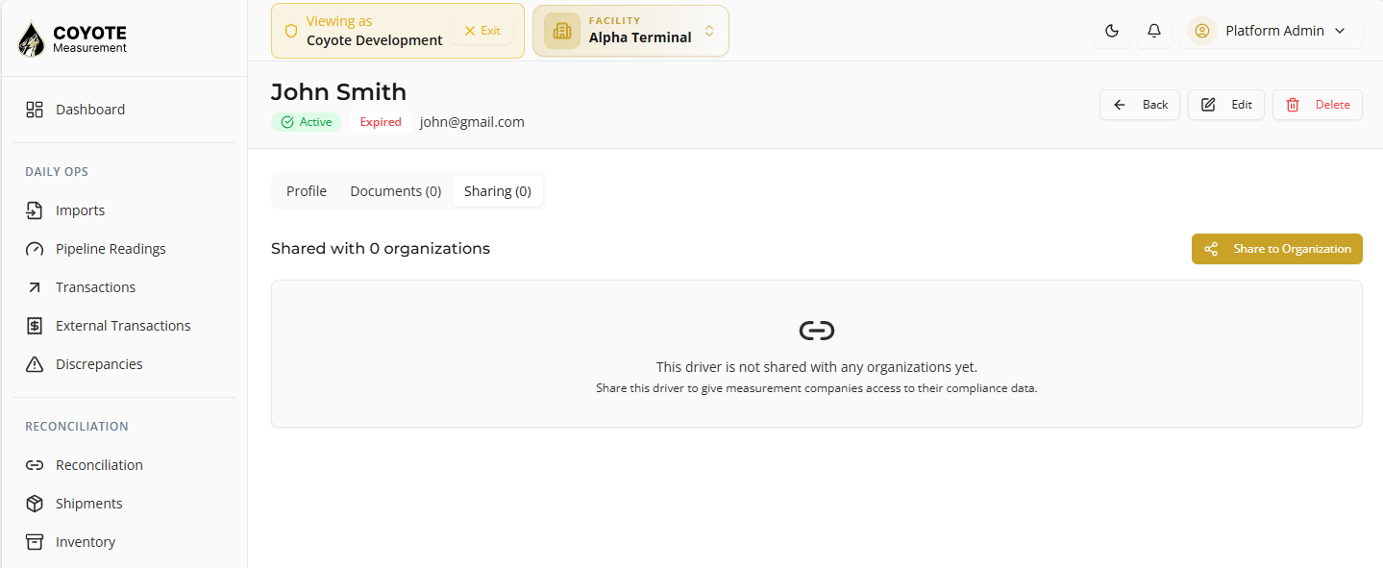Image resolution: width=1383 pixels, height=568 pixels.
Task: Click the Share to Organization button
Action: [1277, 249]
